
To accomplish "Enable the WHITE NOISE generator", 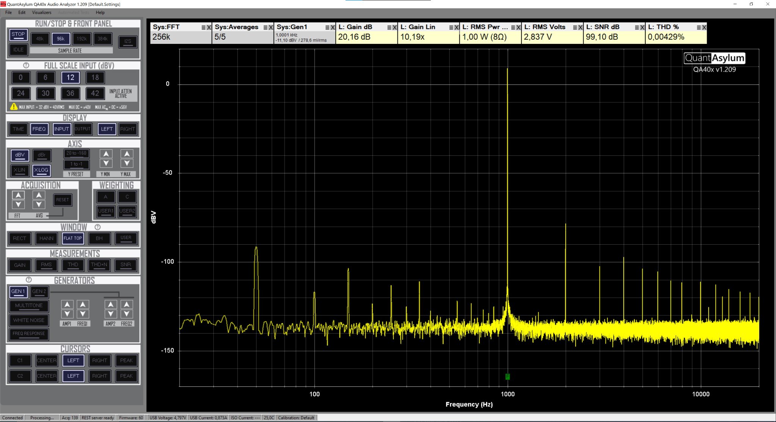I will 29,320.
